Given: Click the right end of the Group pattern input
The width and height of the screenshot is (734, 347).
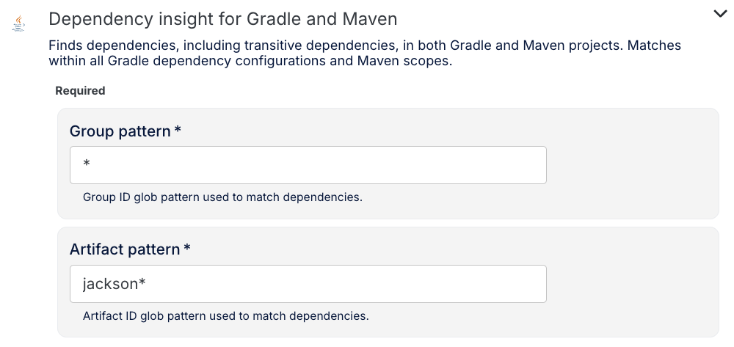Looking at the screenshot, I should click(x=532, y=165).
